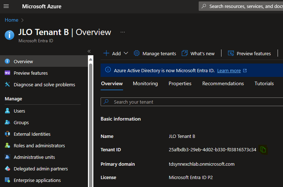Focus the Search your tenant field
The image size is (283, 187).
point(192,102)
